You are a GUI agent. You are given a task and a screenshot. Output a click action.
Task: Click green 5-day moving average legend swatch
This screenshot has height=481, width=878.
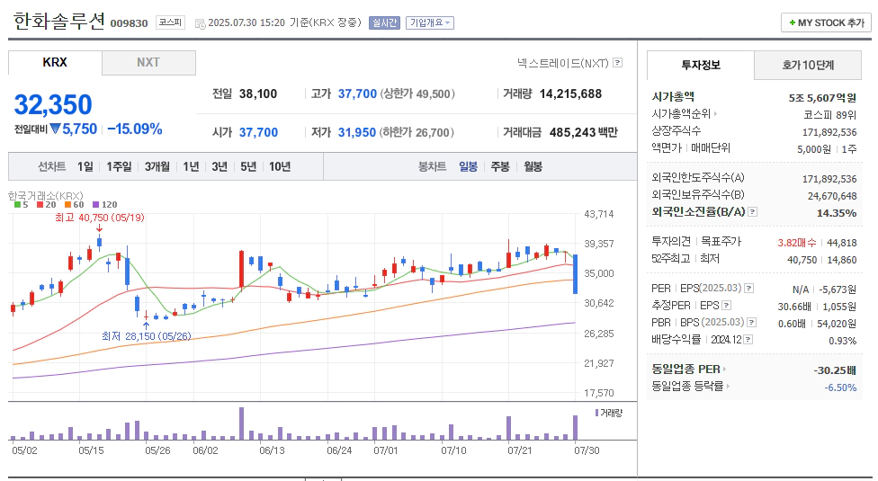pos(17,205)
